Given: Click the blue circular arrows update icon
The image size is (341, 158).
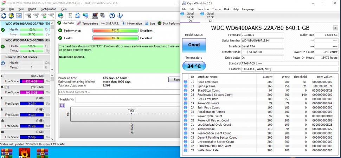Looking at the screenshot, I should pyautogui.click(x=78, y=16).
